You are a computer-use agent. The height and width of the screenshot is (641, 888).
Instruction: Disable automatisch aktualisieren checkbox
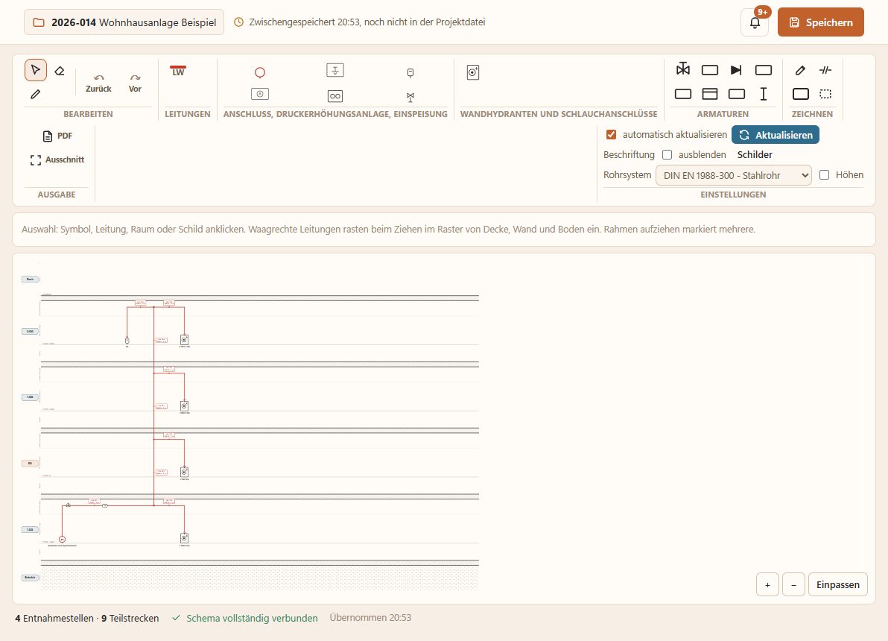[x=611, y=135]
